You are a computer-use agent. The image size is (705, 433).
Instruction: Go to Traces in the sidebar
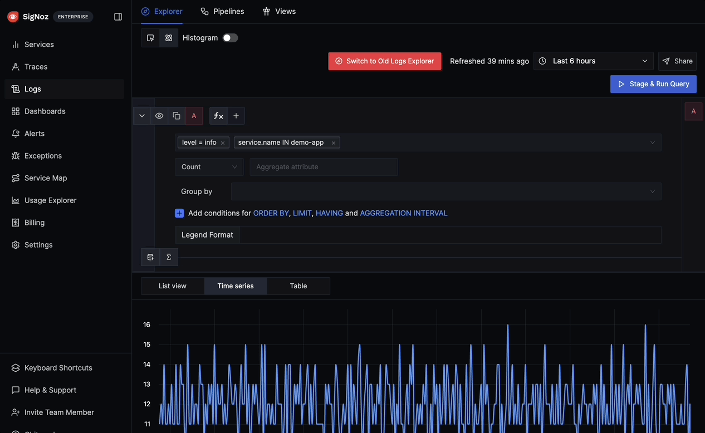coord(64,67)
